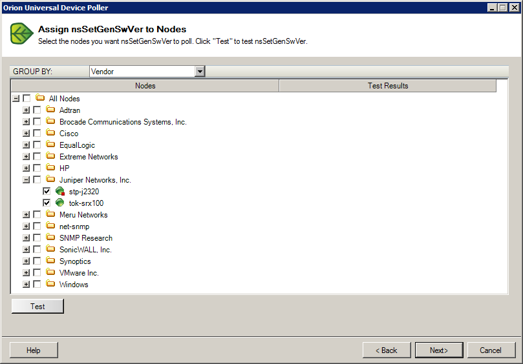Expand the VMware Inc. group
The image size is (523, 364).
(x=26, y=273)
